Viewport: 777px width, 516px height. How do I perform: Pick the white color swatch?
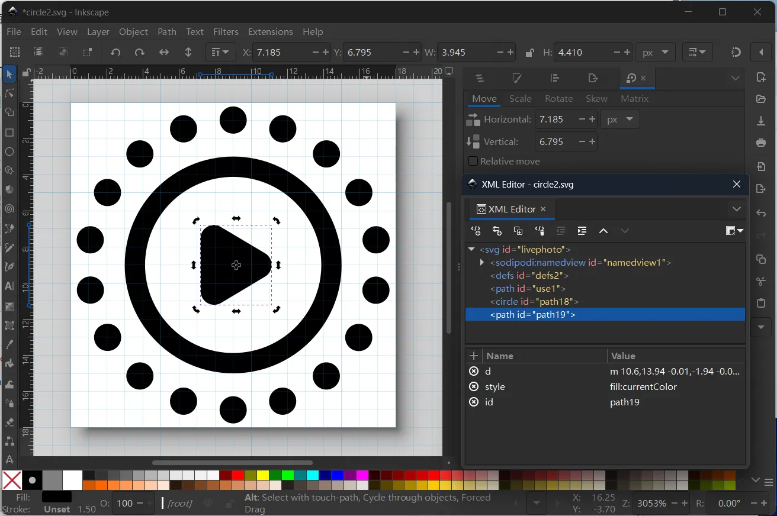coord(72,480)
